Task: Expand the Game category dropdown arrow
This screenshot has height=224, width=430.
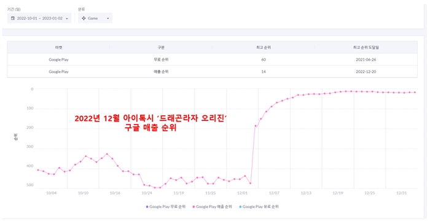Action: [107, 18]
